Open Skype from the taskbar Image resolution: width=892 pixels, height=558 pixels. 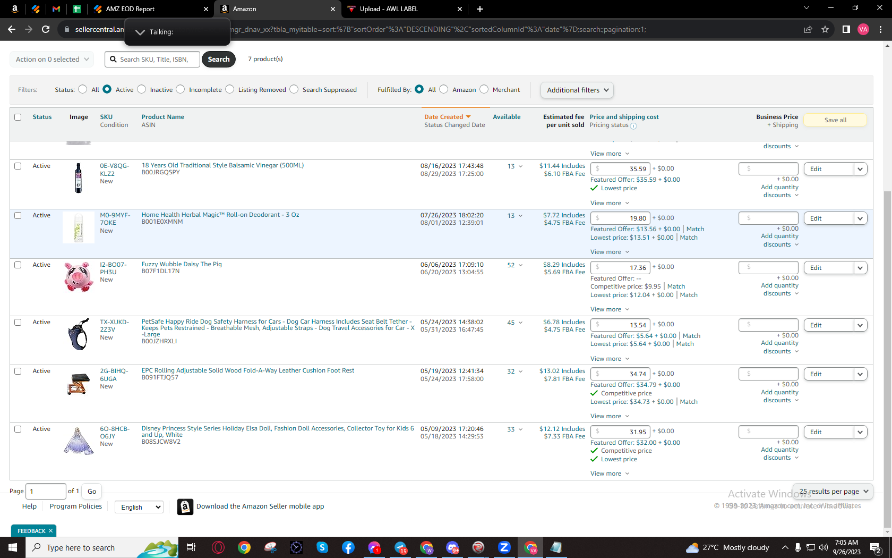coord(322,547)
